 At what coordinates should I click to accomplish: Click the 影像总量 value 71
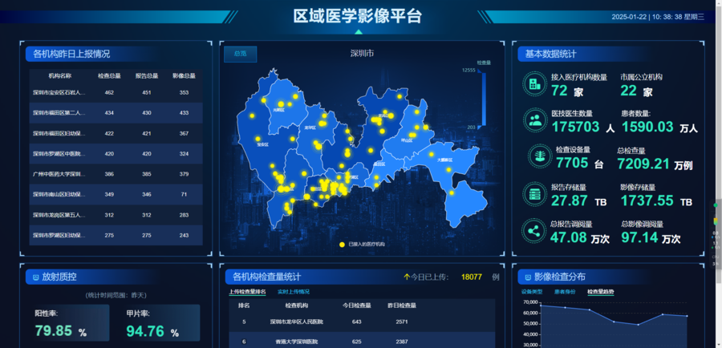click(185, 195)
